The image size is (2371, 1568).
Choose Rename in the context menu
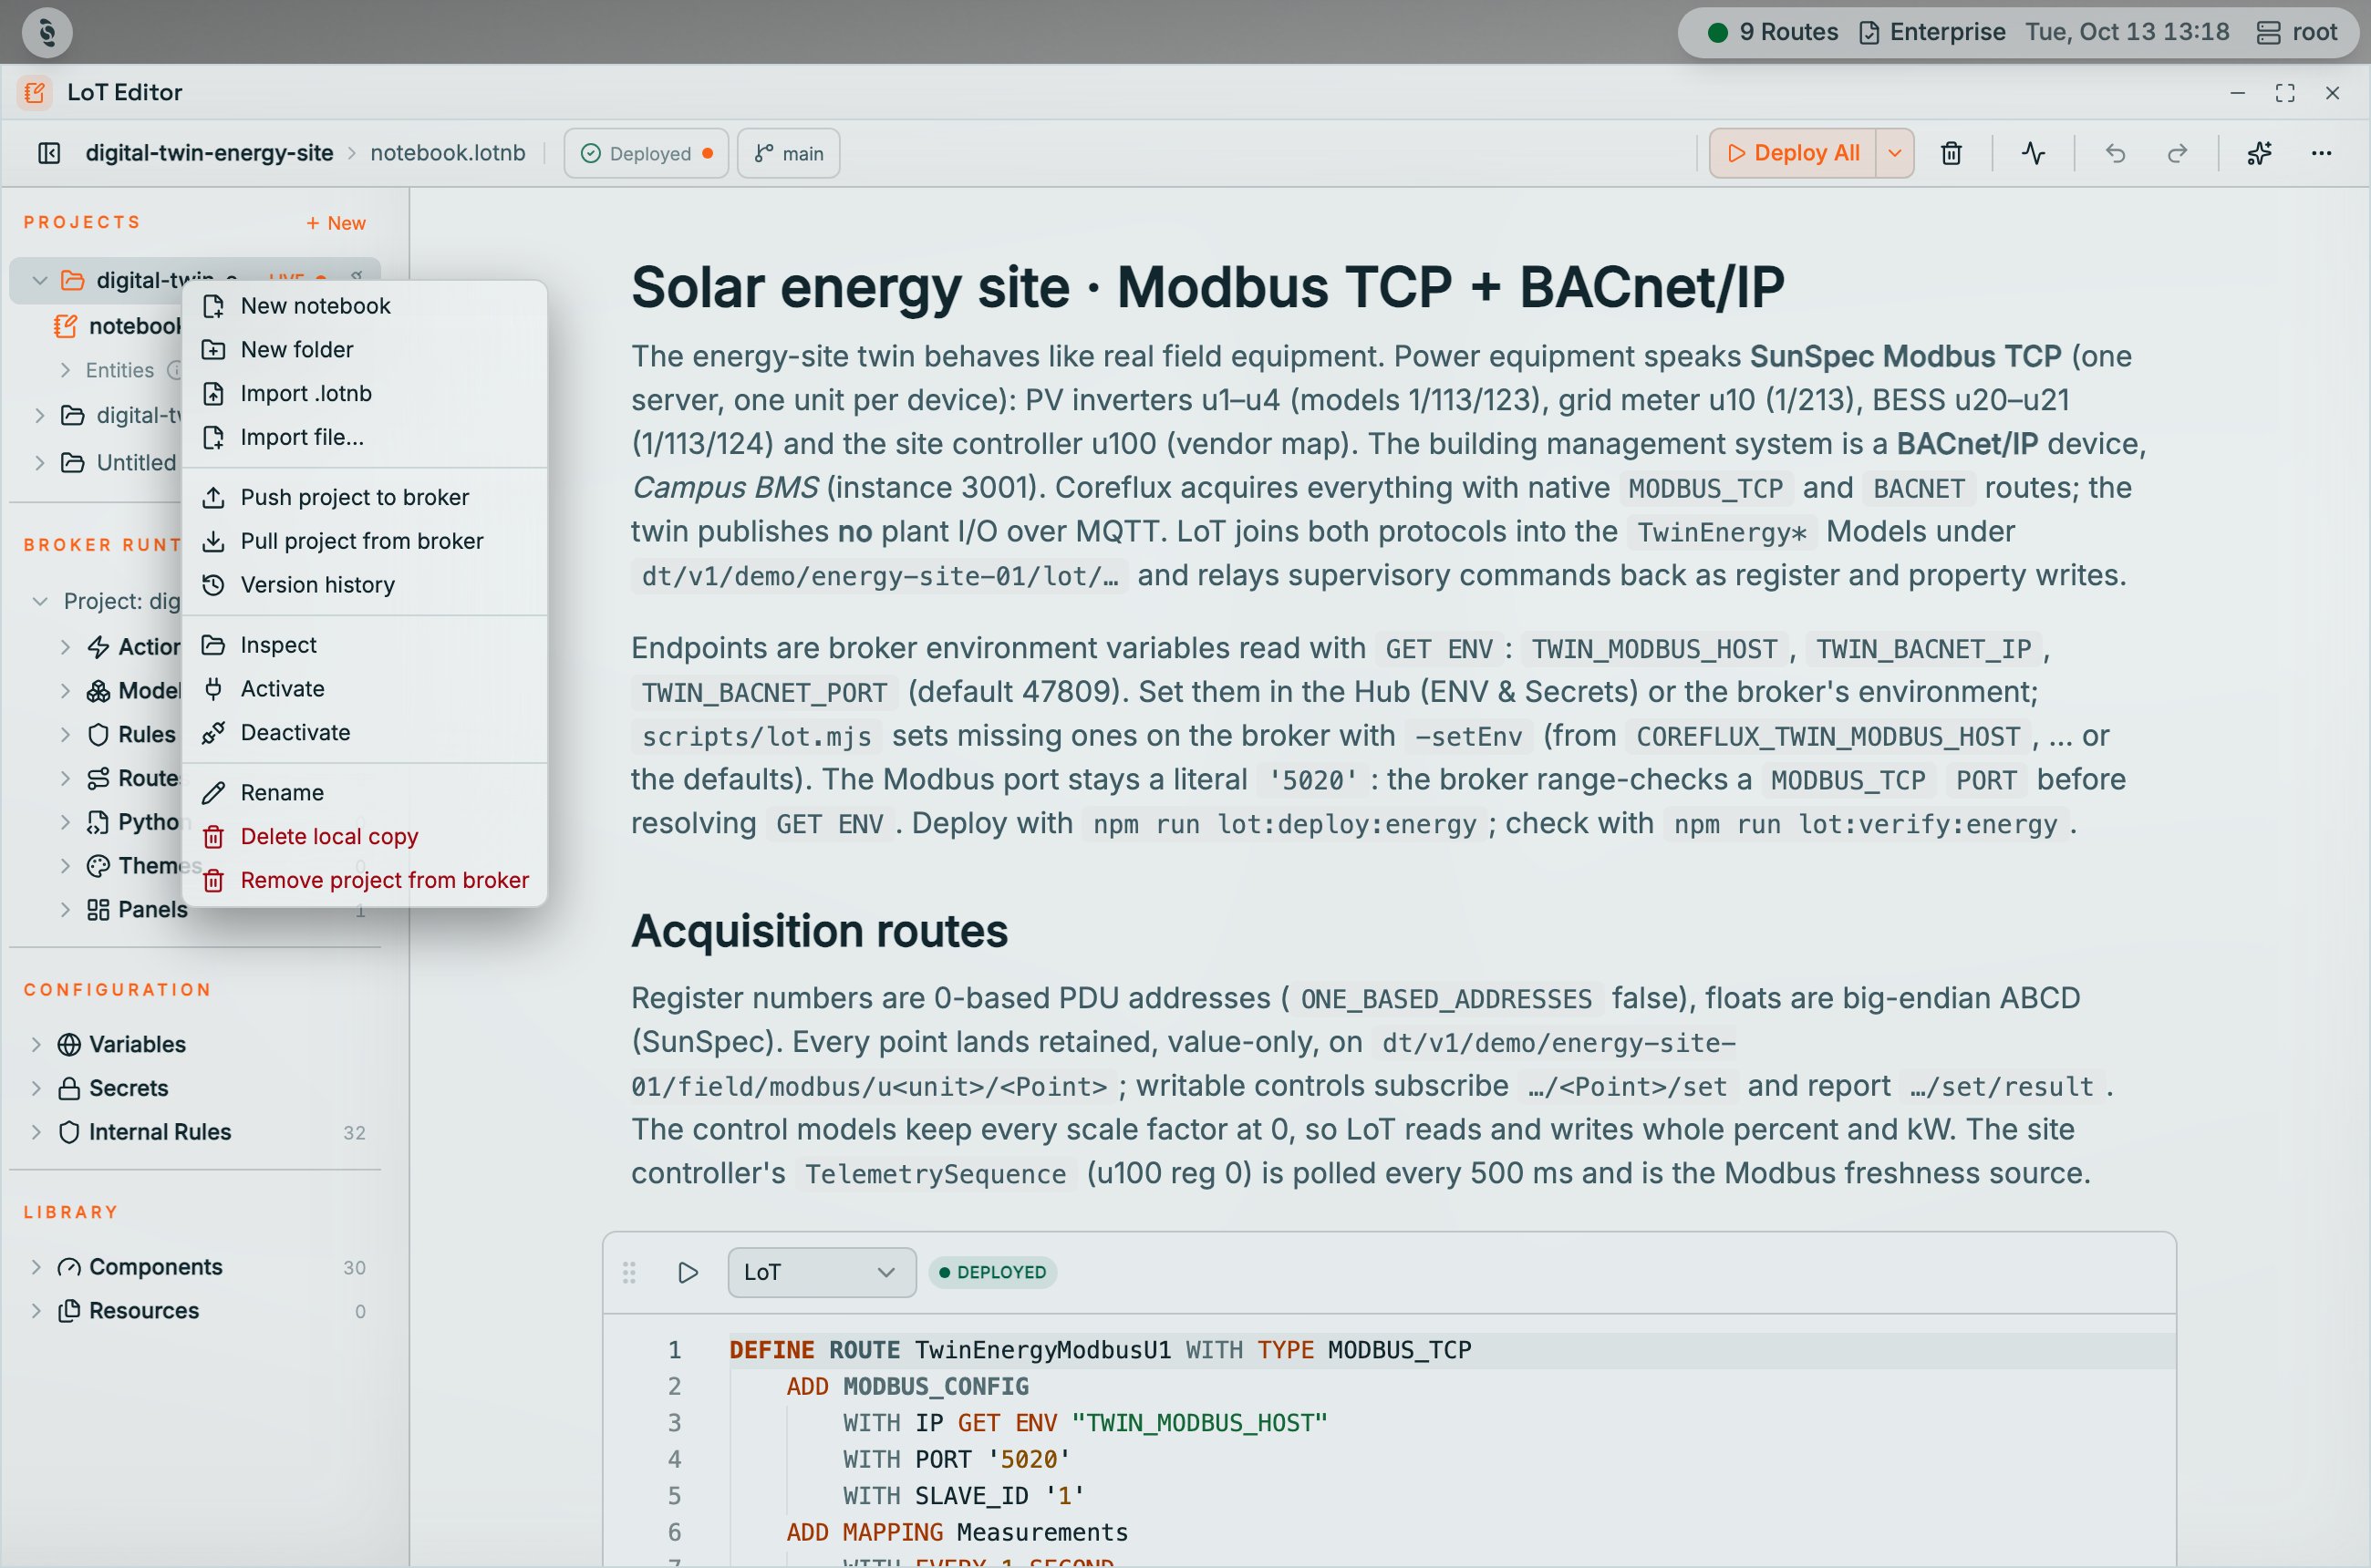(364, 792)
